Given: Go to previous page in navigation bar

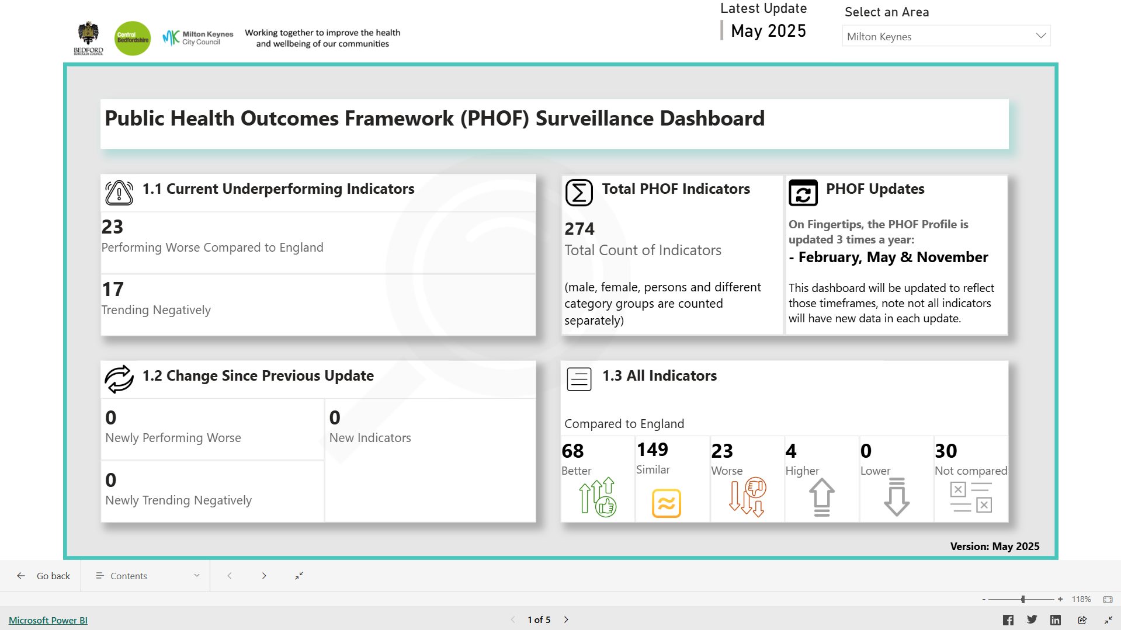Looking at the screenshot, I should (230, 576).
